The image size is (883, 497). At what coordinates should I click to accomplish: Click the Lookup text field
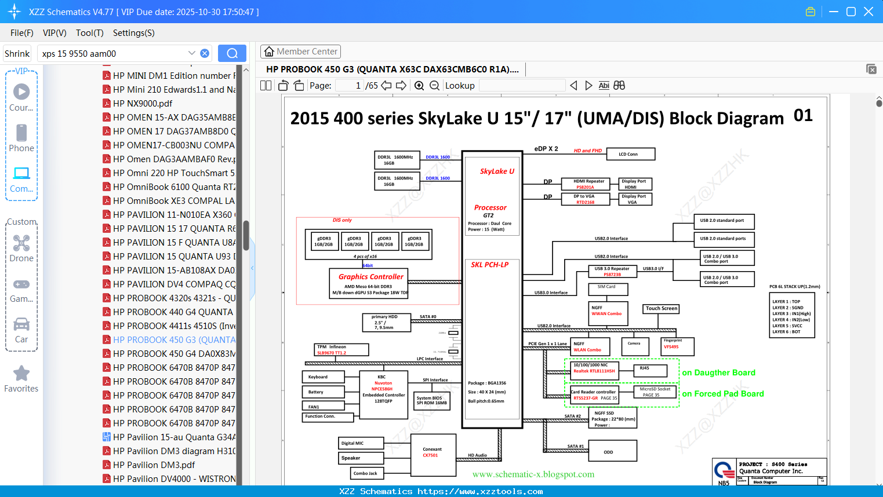pyautogui.click(x=522, y=85)
